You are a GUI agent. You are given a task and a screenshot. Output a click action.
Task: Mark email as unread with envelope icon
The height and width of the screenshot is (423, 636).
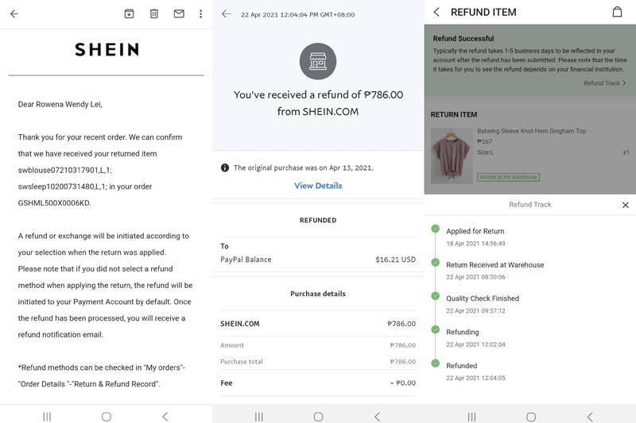pyautogui.click(x=179, y=14)
